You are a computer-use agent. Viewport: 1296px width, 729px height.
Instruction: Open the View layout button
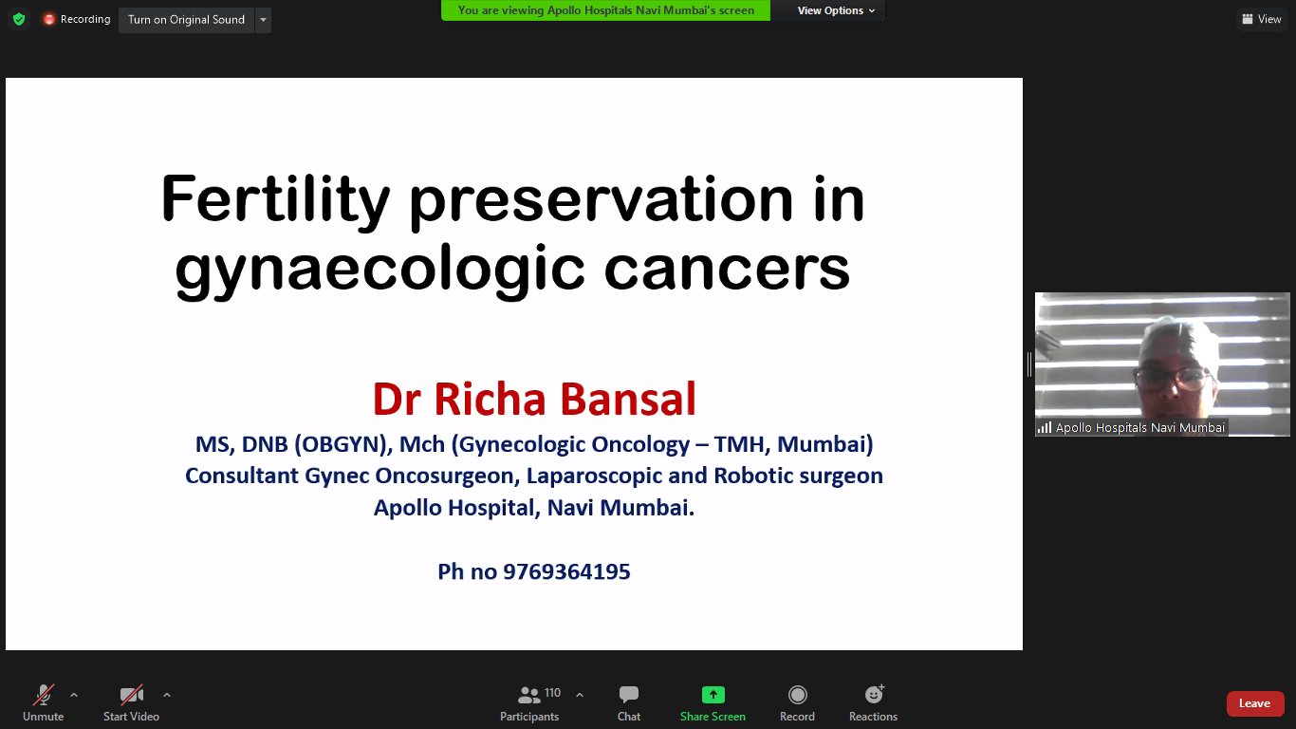(1261, 19)
